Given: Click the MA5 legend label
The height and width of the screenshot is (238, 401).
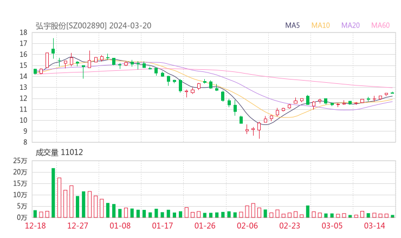Looking at the screenshot, I should click(x=292, y=25).
